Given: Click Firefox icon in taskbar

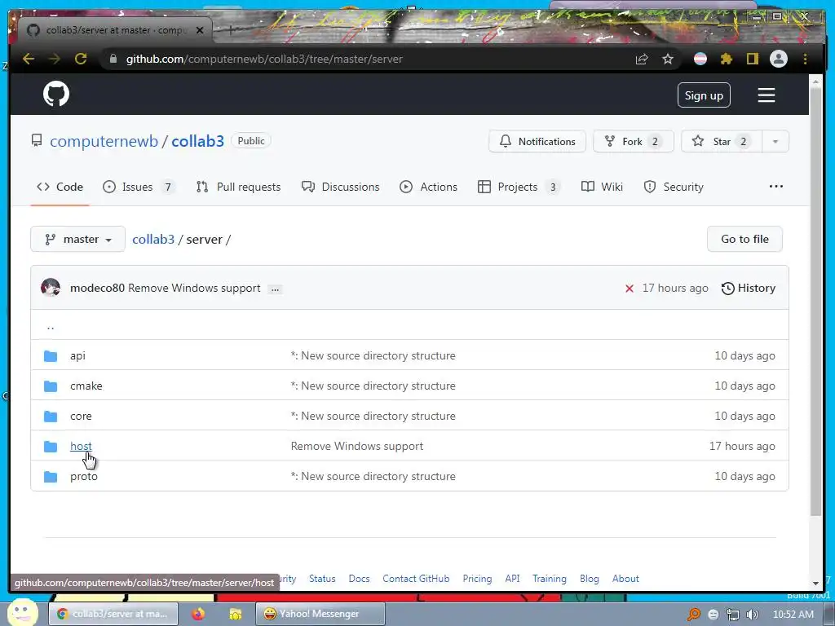Looking at the screenshot, I should pos(198,614).
